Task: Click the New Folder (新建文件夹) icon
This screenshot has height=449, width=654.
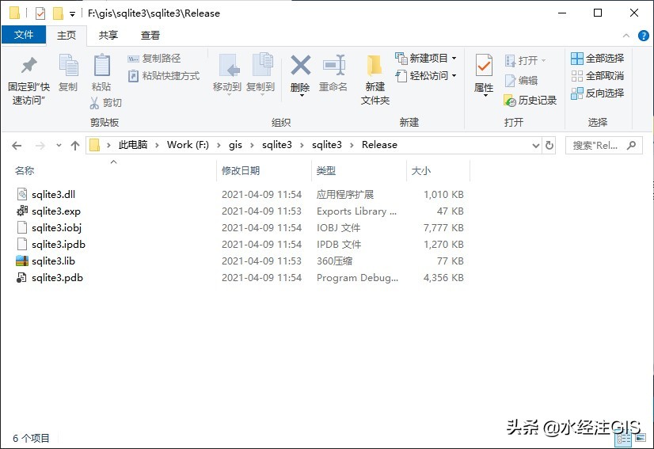Action: [375, 66]
